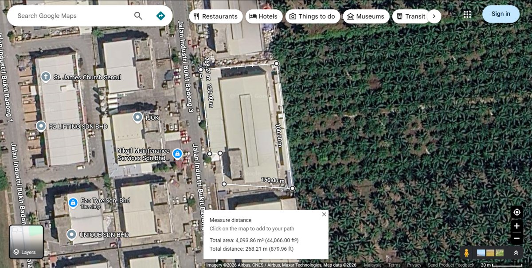Open the Nikgil Maintenance Services pin
Image resolution: width=532 pixels, height=268 pixels.
177,154
